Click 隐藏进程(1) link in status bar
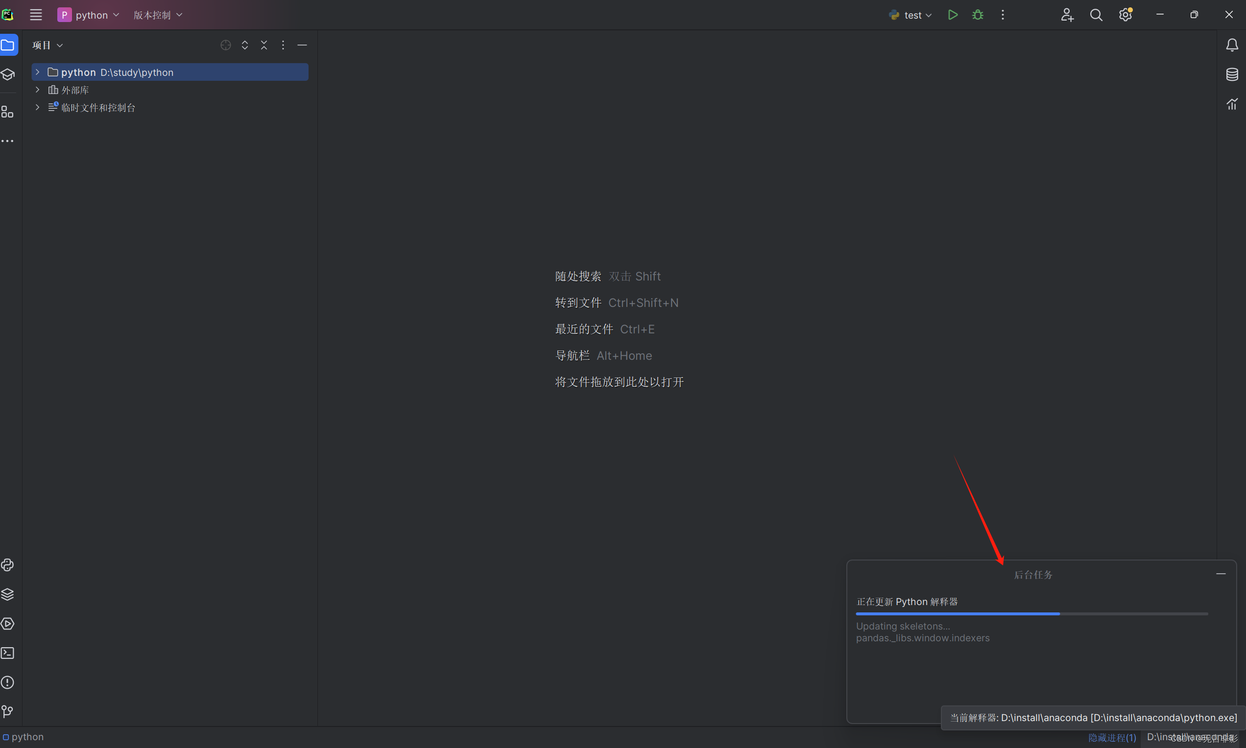This screenshot has width=1246, height=748. click(1112, 737)
